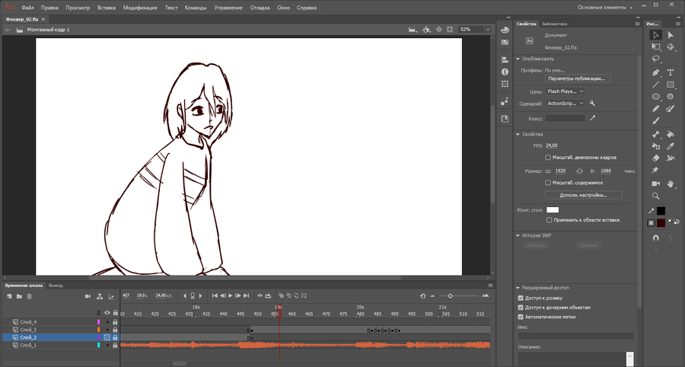Toggle Snap to Objects magnet
Image resolution: width=685 pixels, height=367 pixels.
tap(656, 238)
